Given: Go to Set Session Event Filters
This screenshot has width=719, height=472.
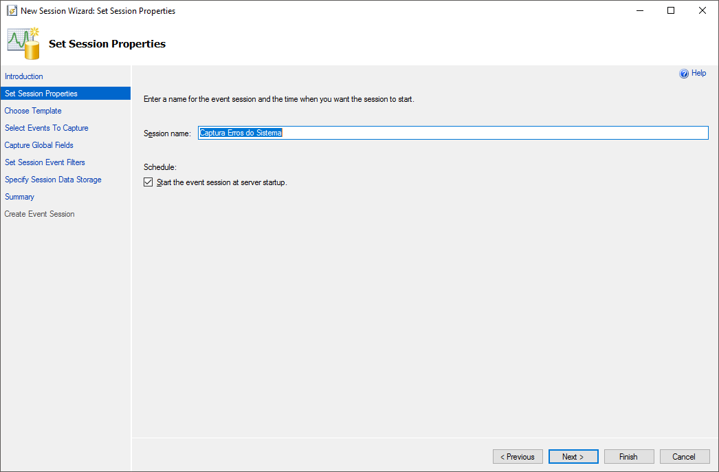Looking at the screenshot, I should (45, 162).
